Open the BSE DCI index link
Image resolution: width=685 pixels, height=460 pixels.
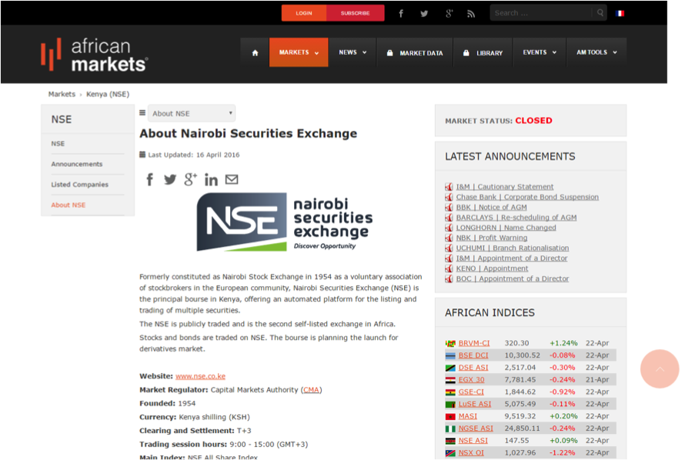pyautogui.click(x=473, y=355)
